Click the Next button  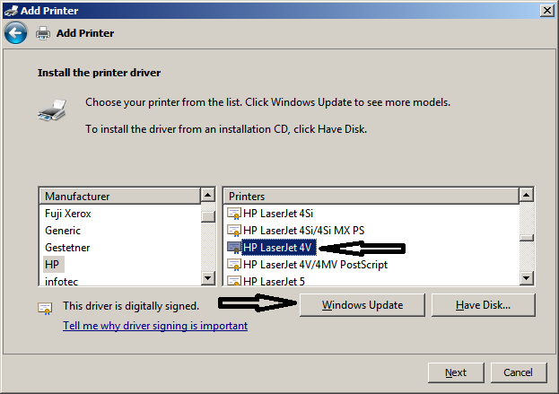456,372
